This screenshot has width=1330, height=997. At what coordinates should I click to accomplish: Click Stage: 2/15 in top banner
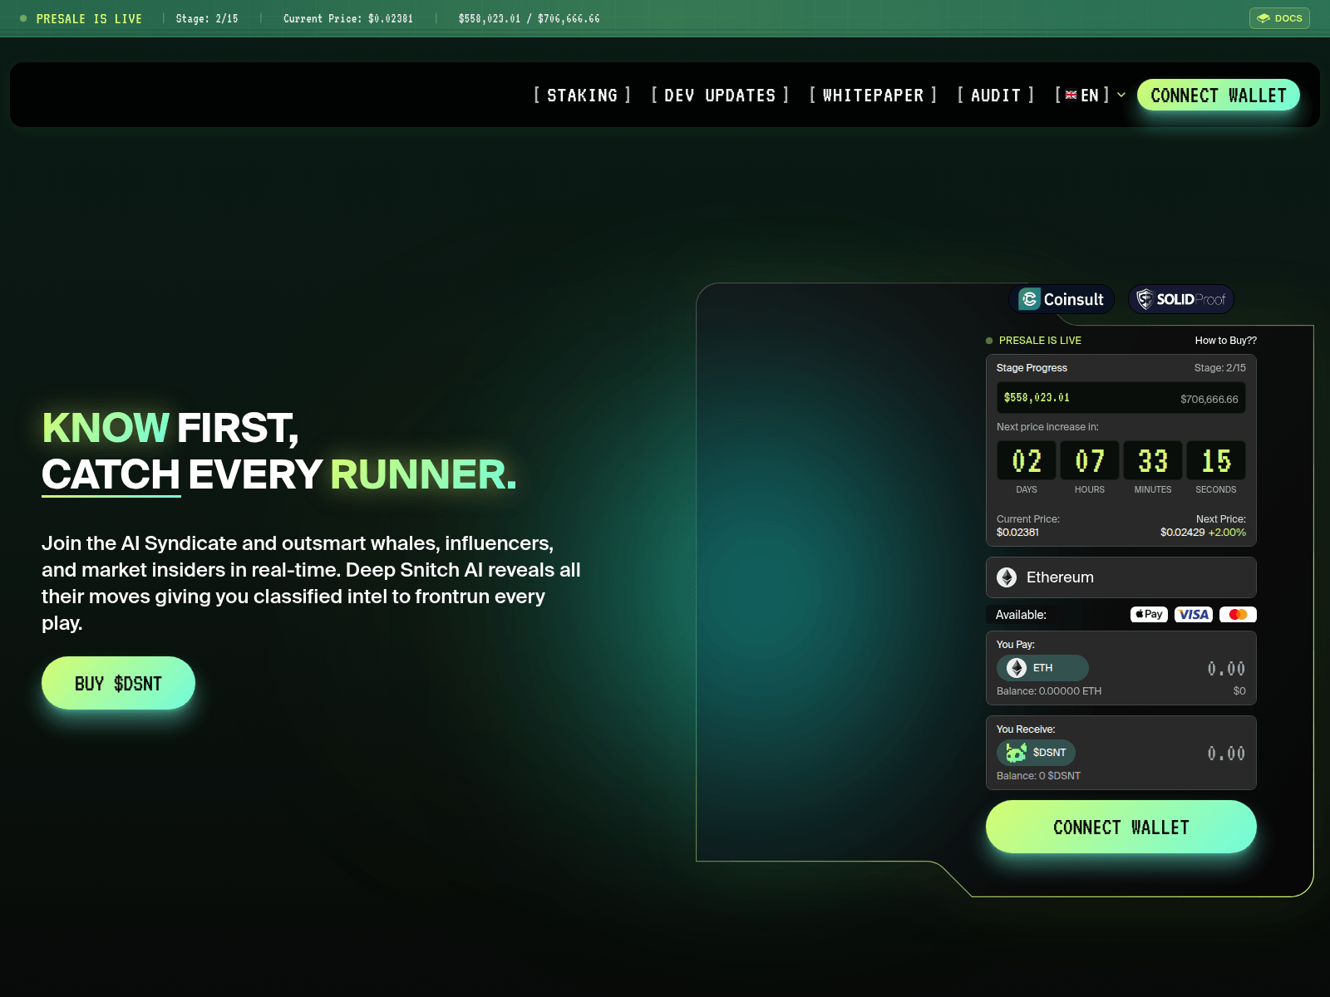[207, 18]
